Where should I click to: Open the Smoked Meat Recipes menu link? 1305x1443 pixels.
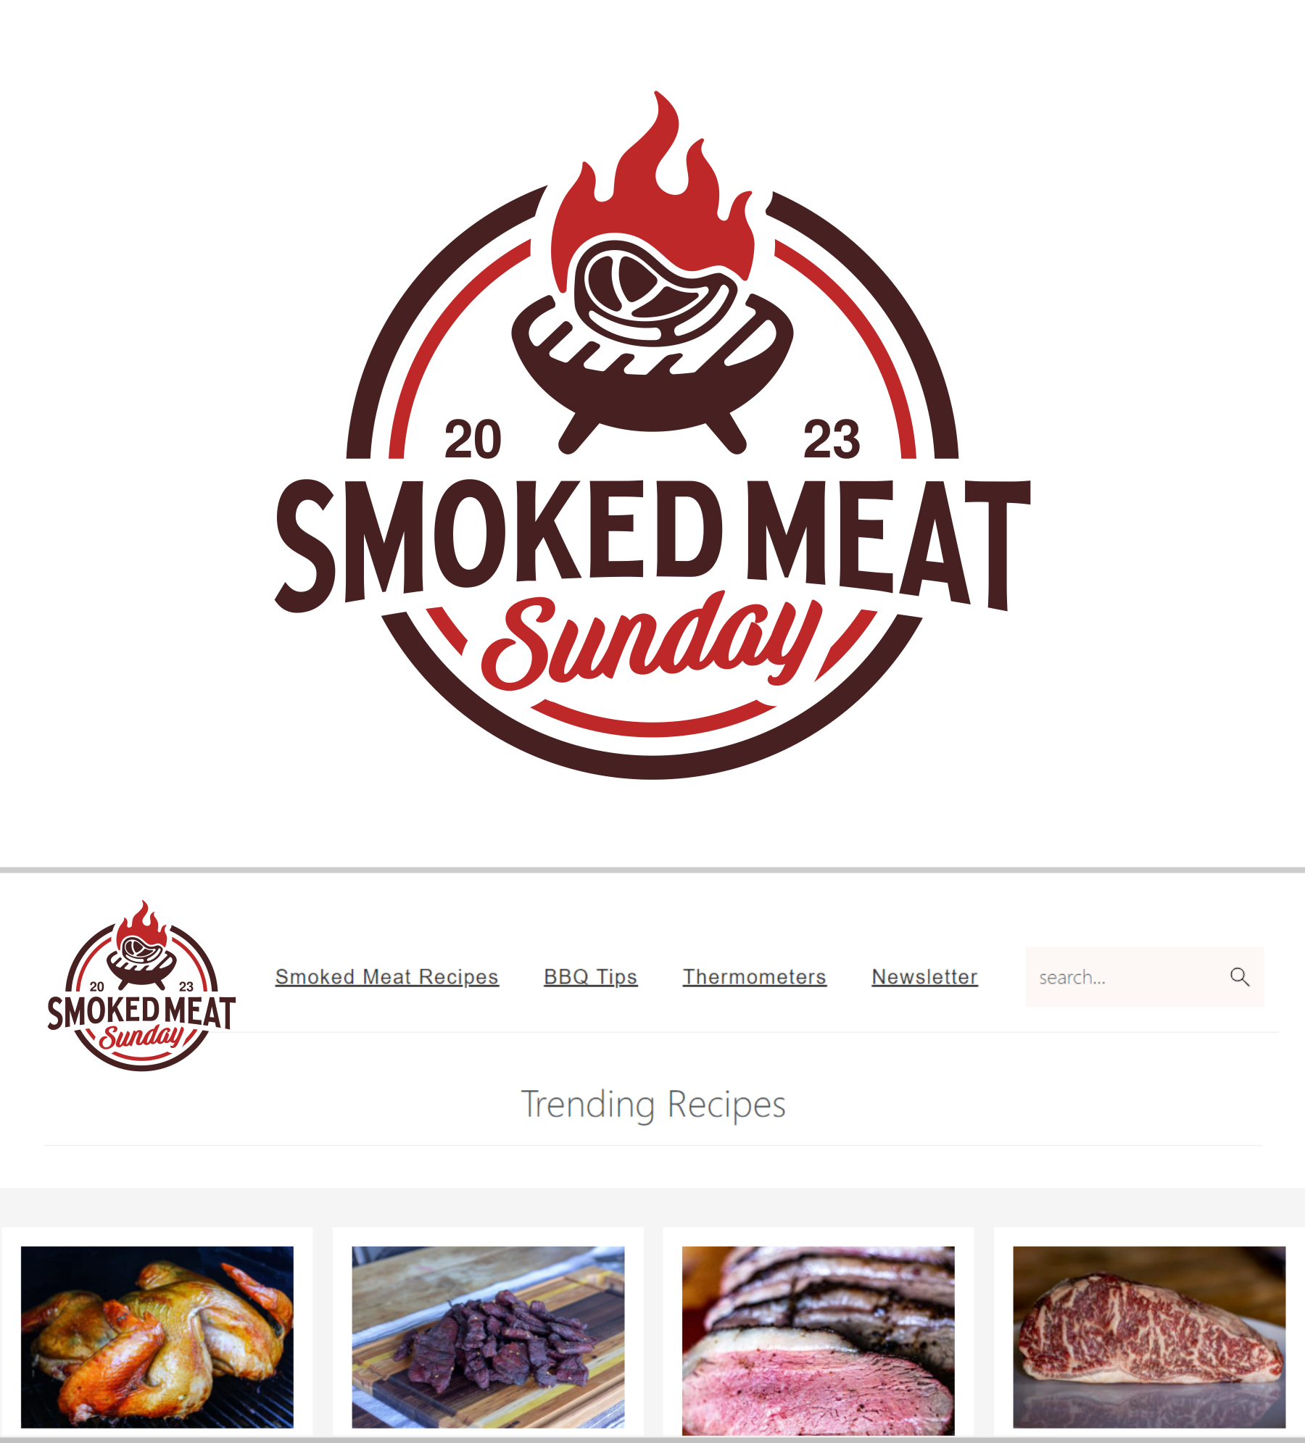point(387,977)
